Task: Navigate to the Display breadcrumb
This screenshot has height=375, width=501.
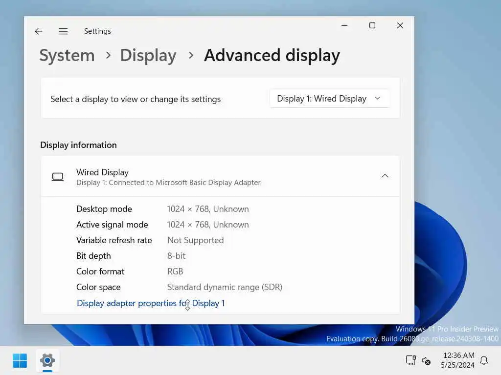Action: [148, 56]
